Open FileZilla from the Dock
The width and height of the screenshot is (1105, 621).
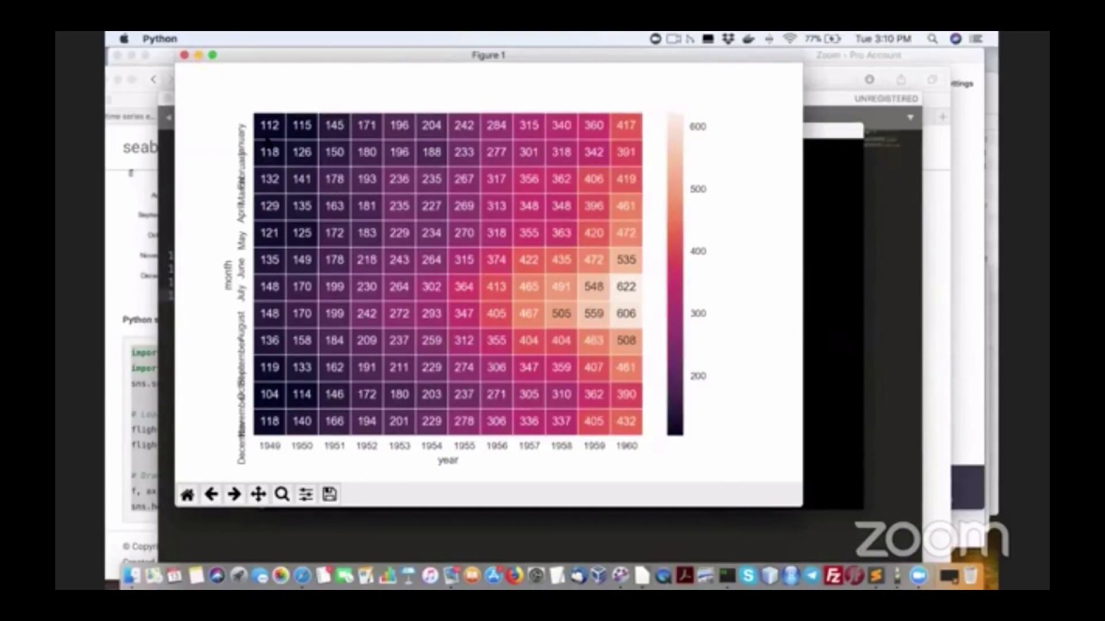pos(832,575)
